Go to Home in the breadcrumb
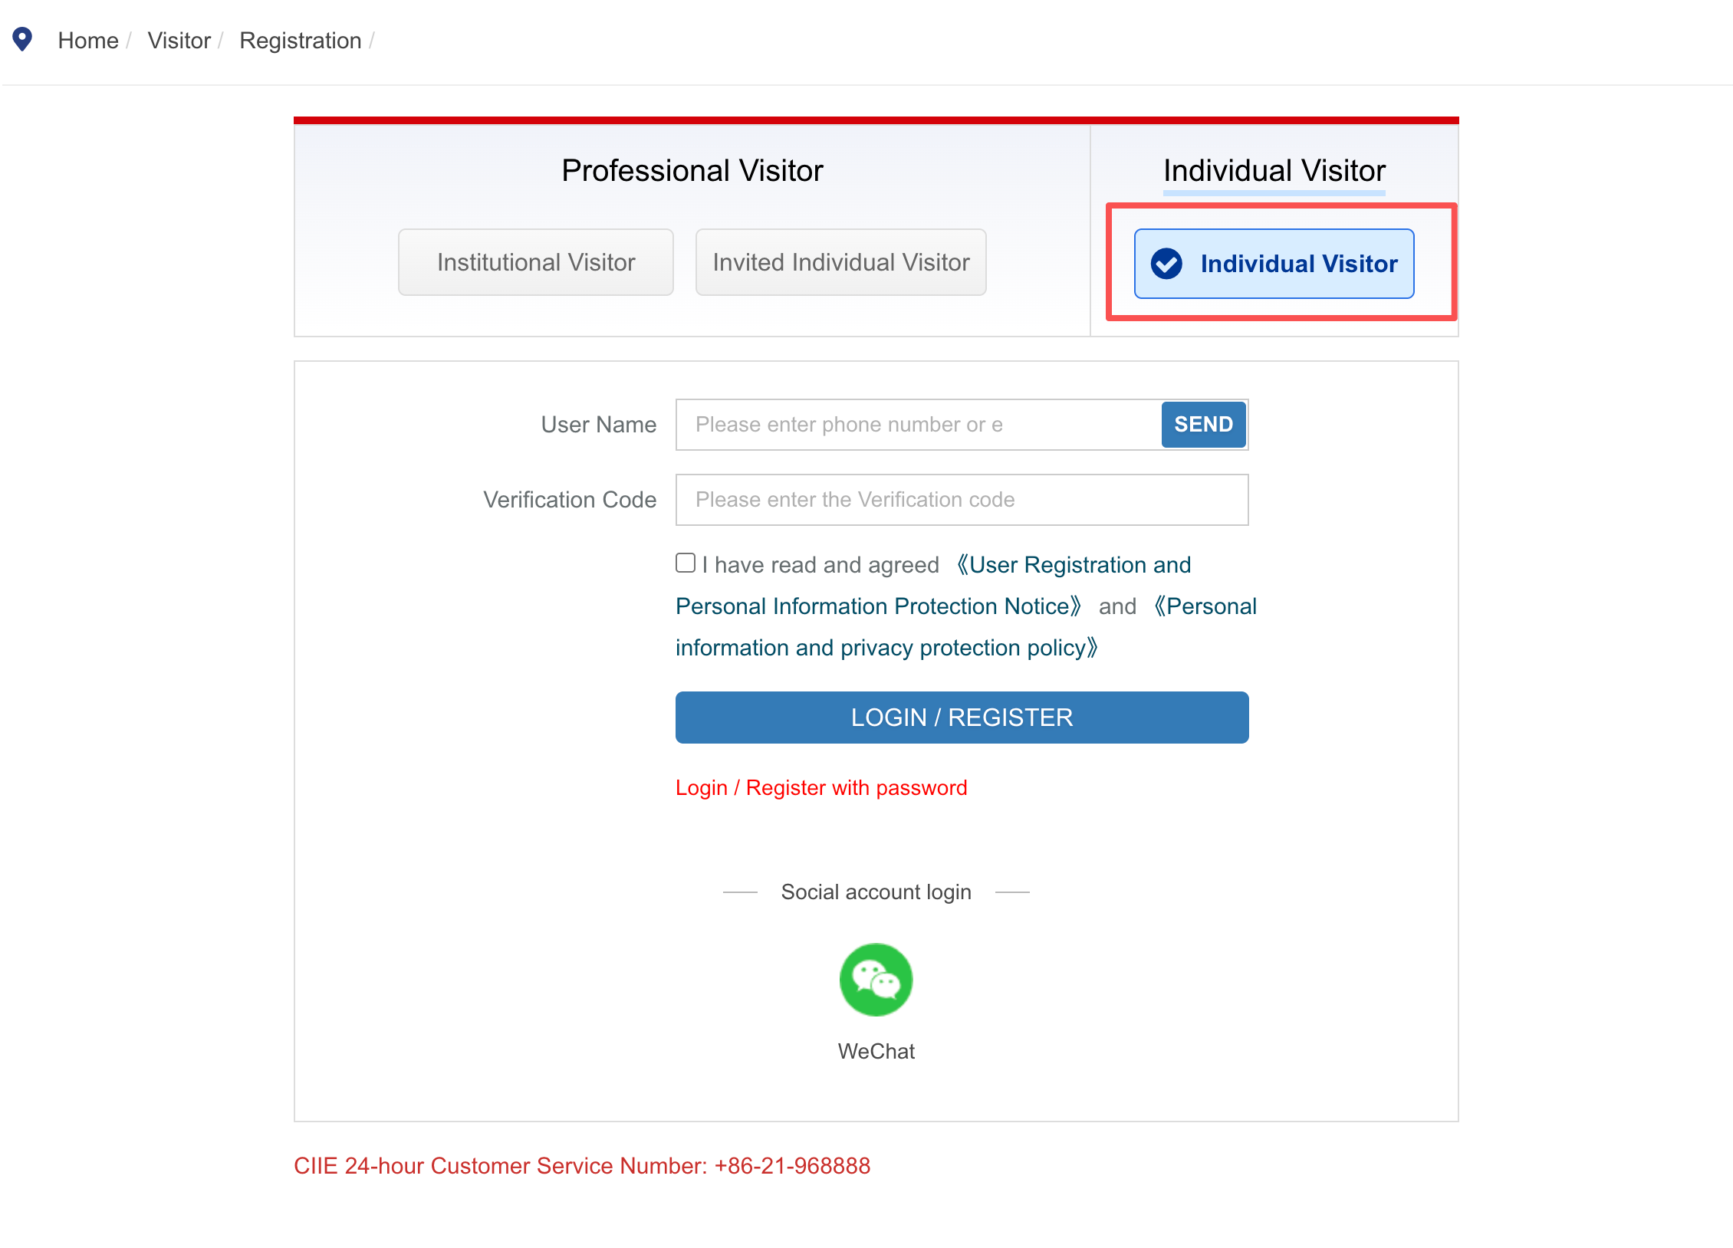Screen dimensions: 1733x1248 (88, 41)
